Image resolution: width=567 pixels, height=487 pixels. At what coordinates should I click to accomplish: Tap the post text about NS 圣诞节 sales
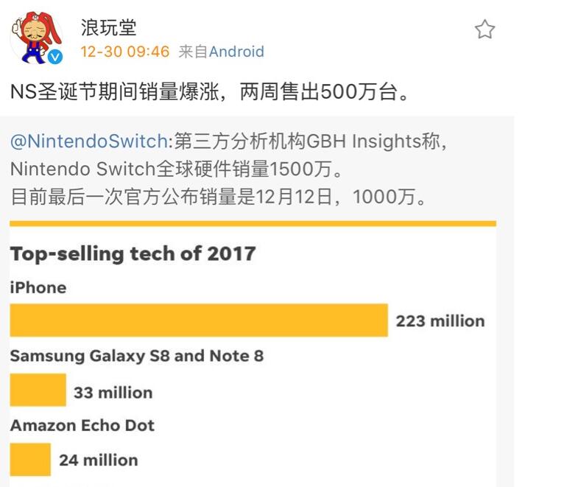(x=211, y=91)
